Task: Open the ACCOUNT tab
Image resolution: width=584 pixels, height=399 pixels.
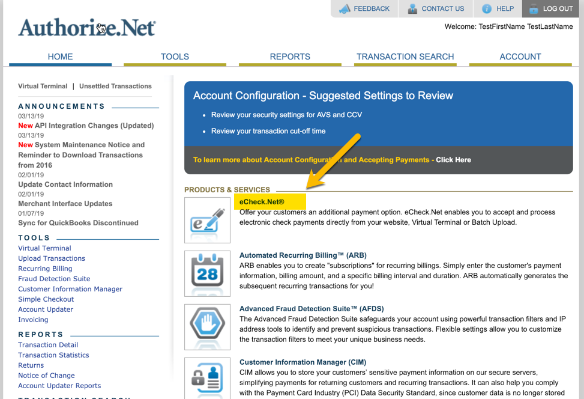Action: pyautogui.click(x=520, y=56)
